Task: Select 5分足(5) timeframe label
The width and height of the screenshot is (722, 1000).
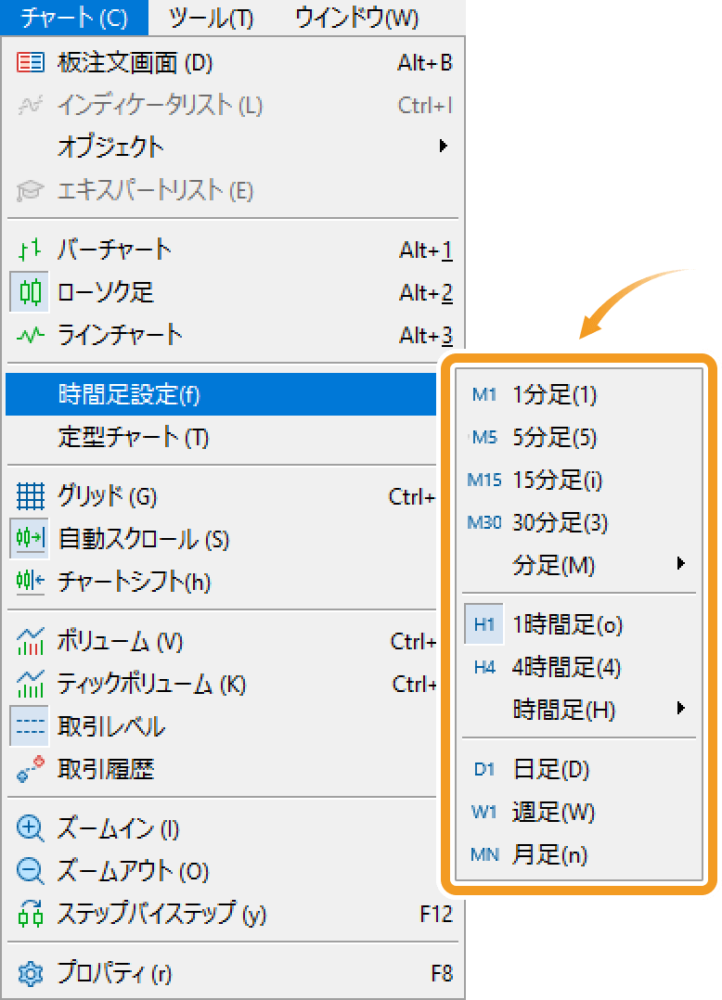Action: (x=554, y=438)
